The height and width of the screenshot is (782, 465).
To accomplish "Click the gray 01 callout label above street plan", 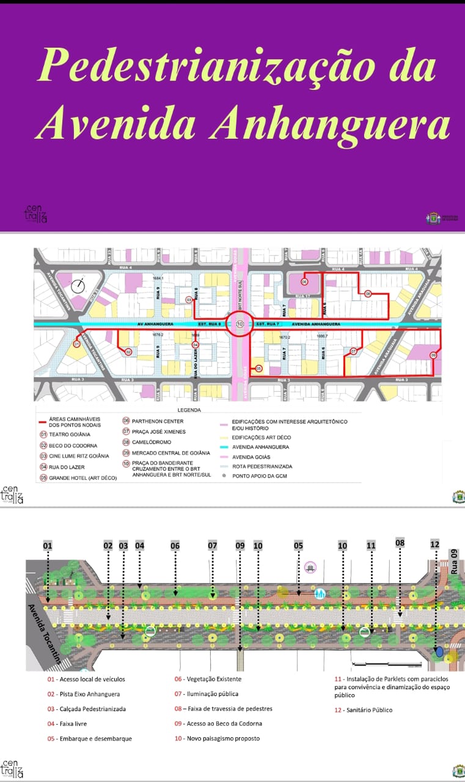I will [x=48, y=544].
